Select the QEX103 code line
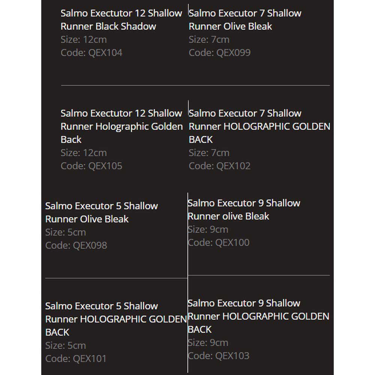This screenshot has height=375, width=375. coord(218,355)
